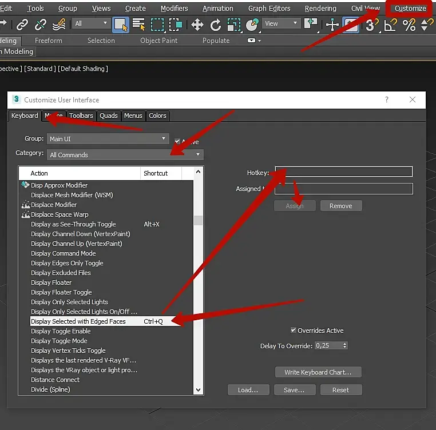
Task: Toggle the Overrides Active checkbox
Action: pyautogui.click(x=293, y=330)
